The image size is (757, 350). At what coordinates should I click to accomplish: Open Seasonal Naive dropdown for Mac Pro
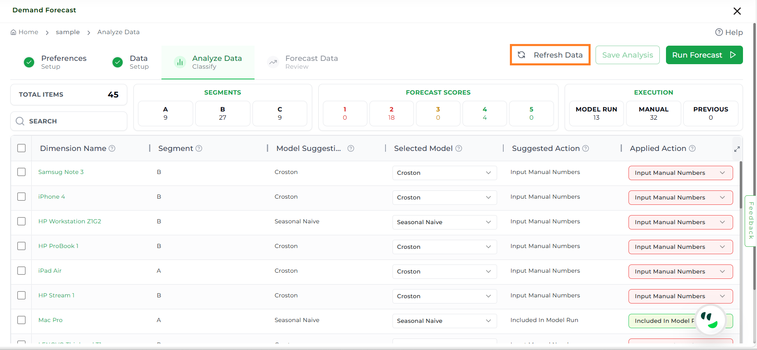point(444,321)
